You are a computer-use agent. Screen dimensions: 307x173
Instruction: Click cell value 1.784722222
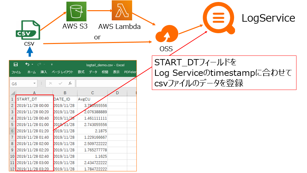tap(92, 169)
